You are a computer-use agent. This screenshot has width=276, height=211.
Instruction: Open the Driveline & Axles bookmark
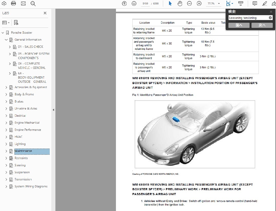[26, 108]
